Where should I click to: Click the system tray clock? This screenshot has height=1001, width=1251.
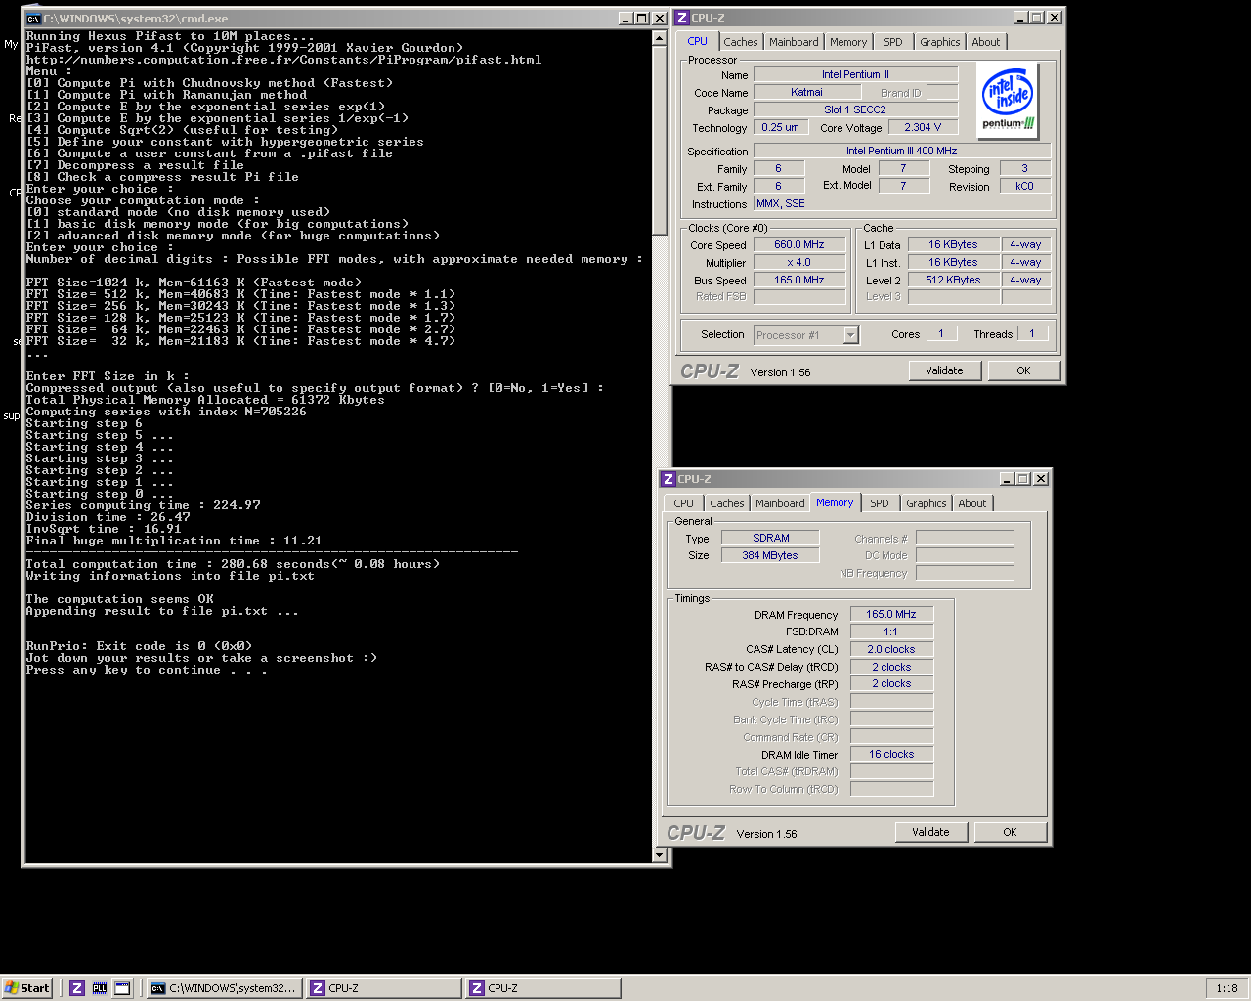pos(1227,988)
